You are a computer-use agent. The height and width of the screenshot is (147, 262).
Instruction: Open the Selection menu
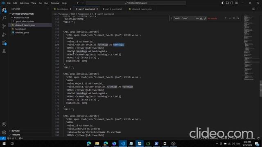pos(24,3)
